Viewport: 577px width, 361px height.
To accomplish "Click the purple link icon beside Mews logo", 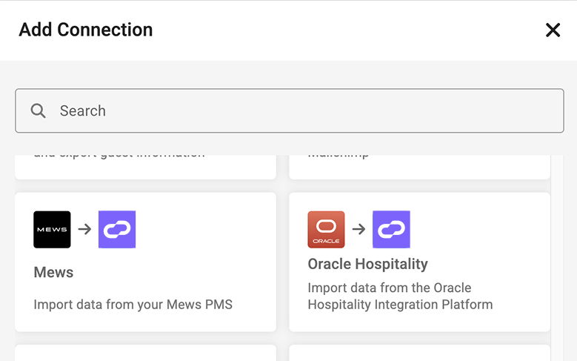I will [x=117, y=229].
